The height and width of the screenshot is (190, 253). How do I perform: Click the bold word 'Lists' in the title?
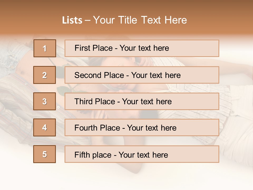click(72, 20)
